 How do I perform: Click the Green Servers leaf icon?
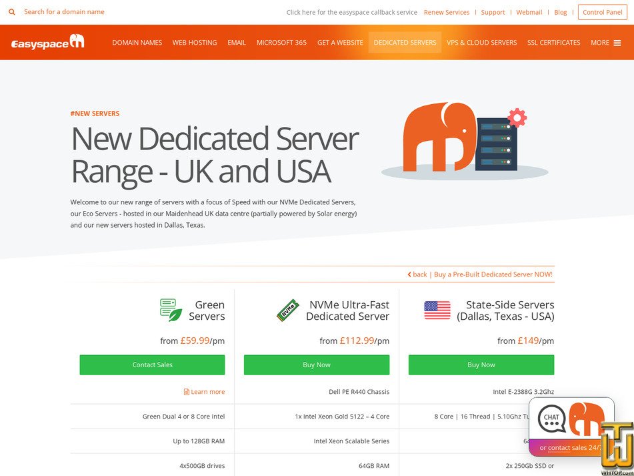(x=171, y=310)
